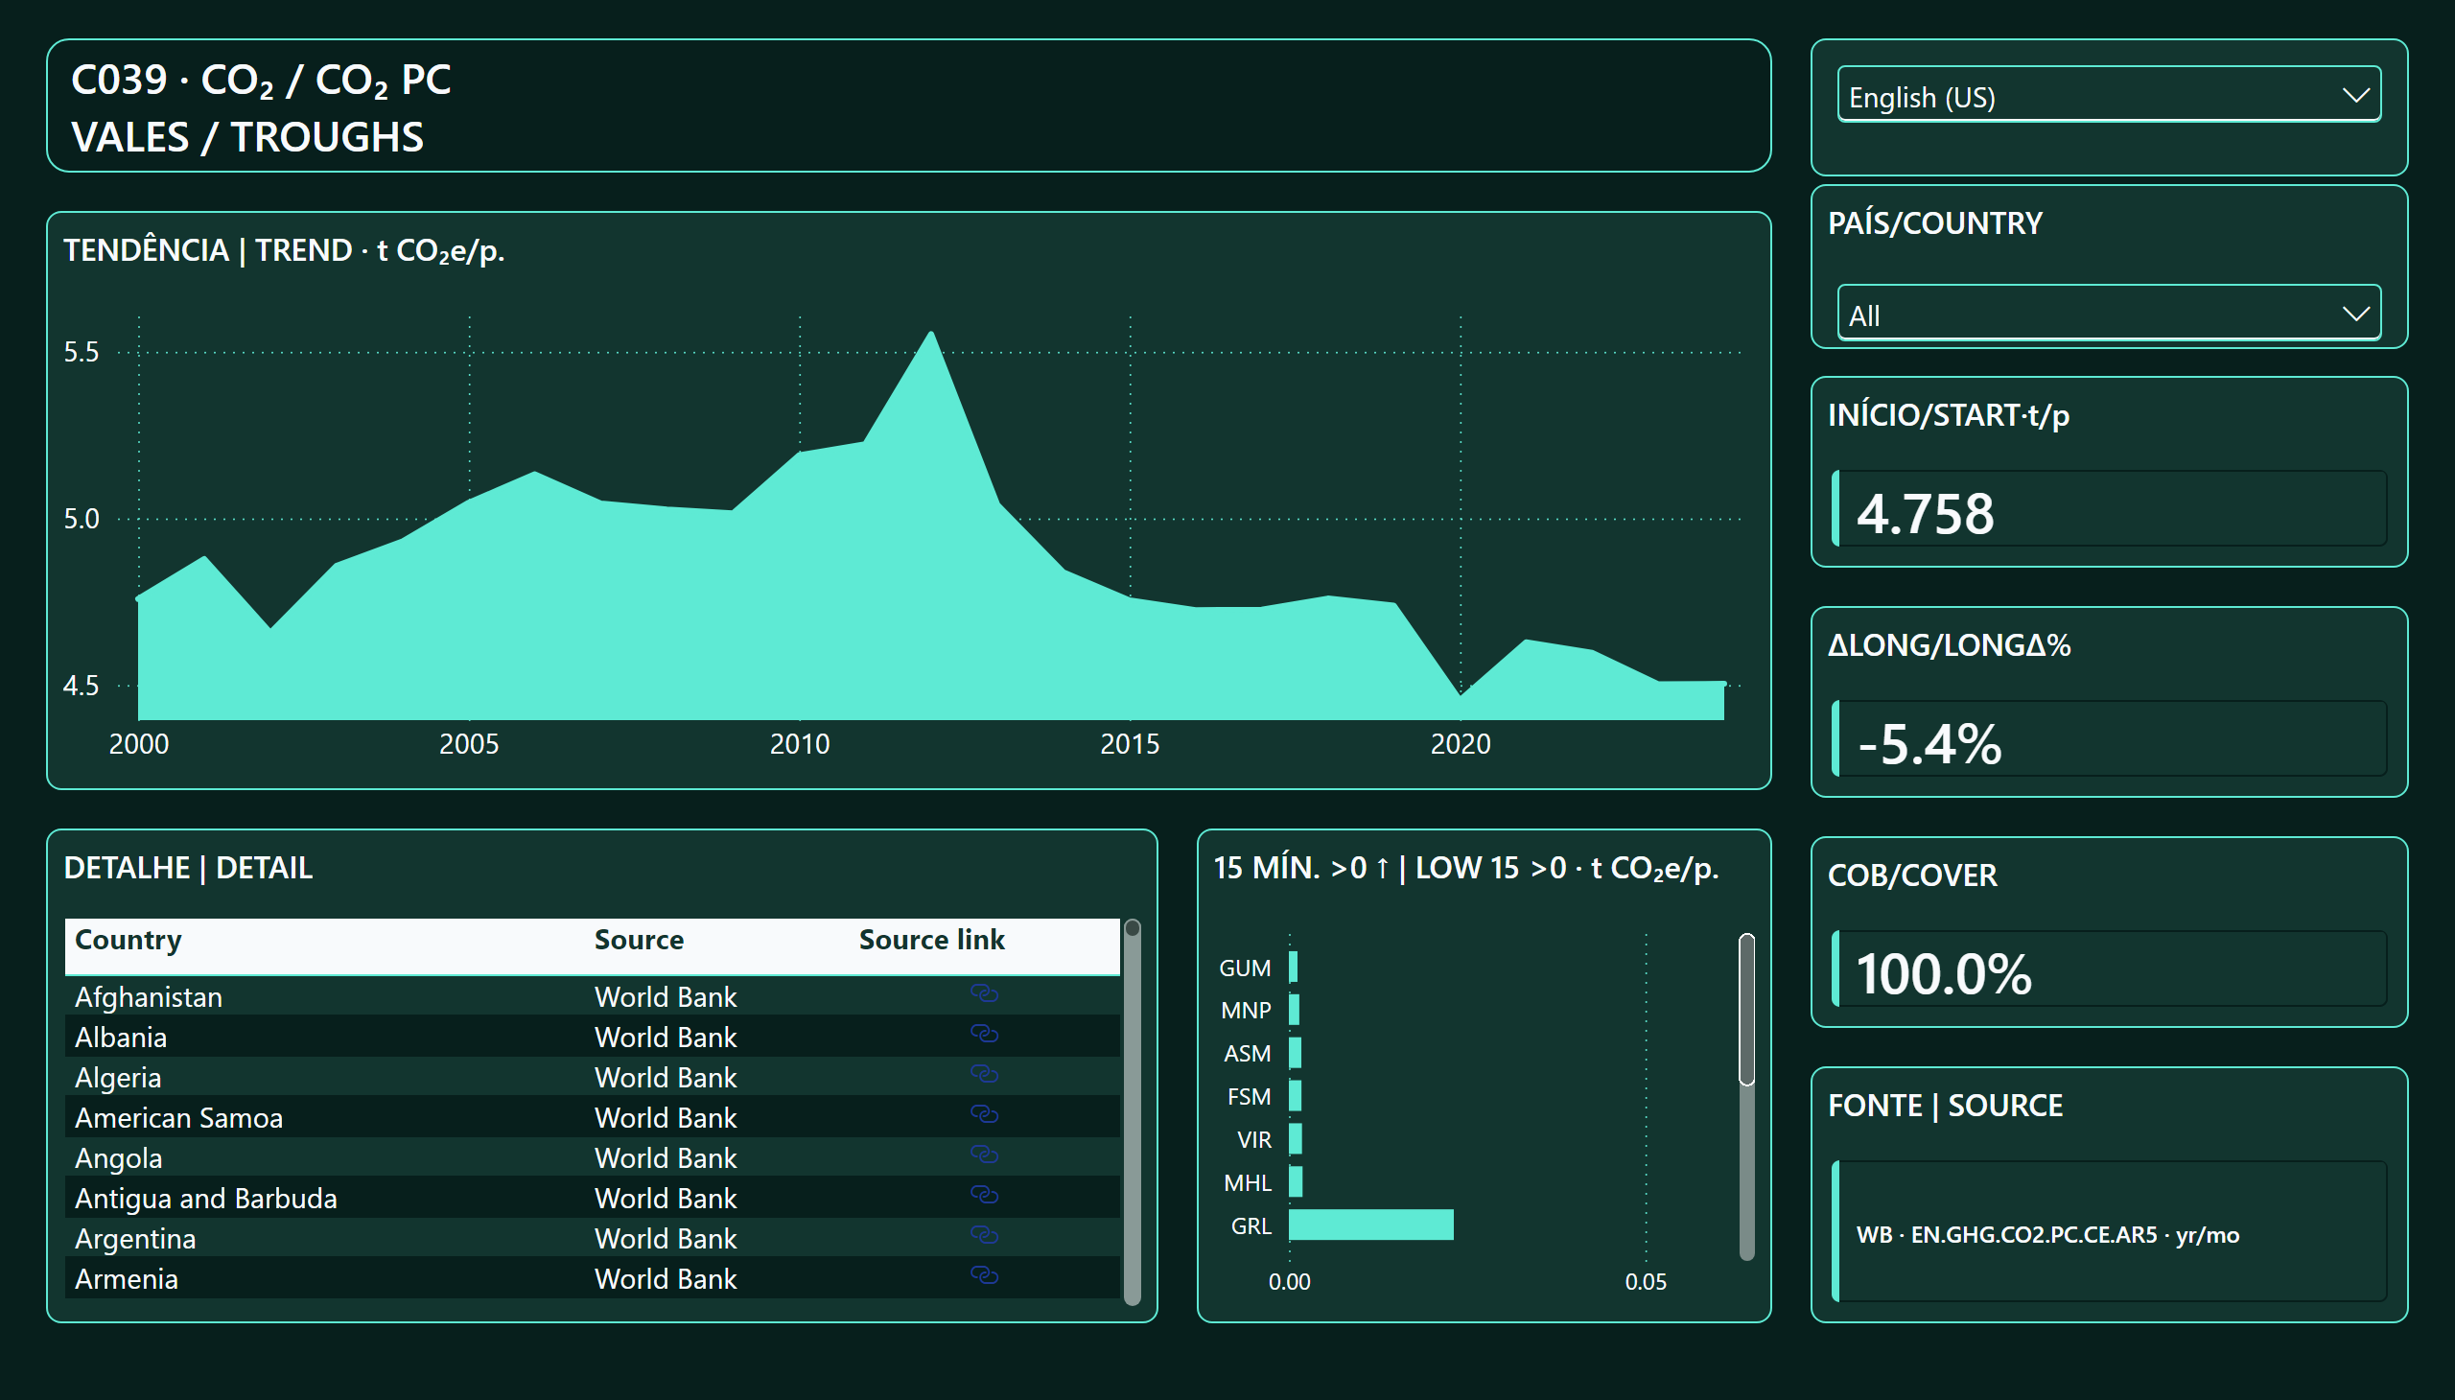This screenshot has height=1400, width=2455.
Task: Click the 15 MÍN. LOW 15 chart title
Action: (1465, 867)
